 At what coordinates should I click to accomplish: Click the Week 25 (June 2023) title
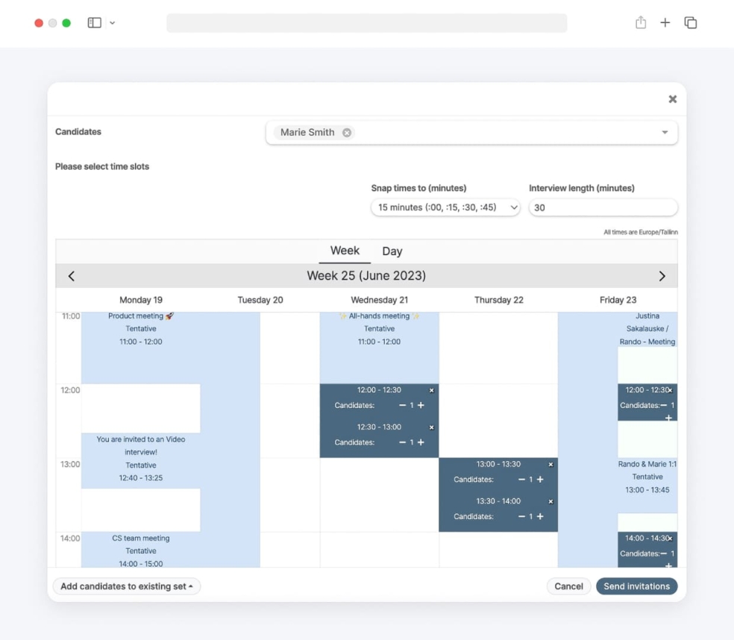point(366,276)
